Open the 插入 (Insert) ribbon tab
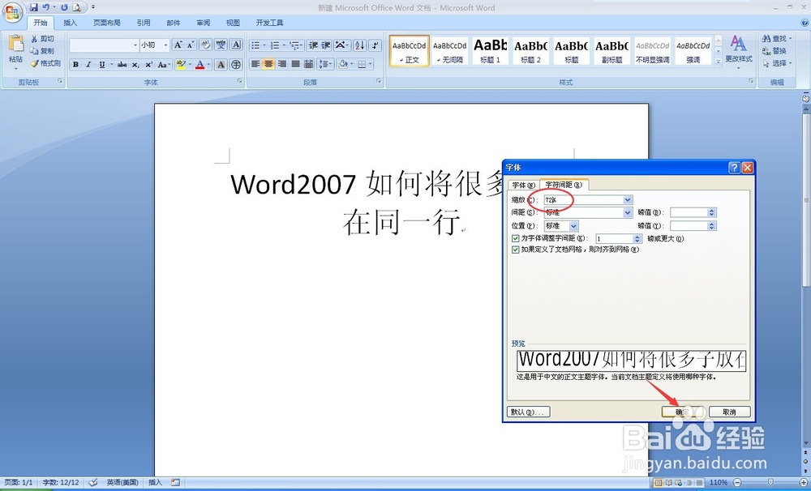 [x=70, y=23]
